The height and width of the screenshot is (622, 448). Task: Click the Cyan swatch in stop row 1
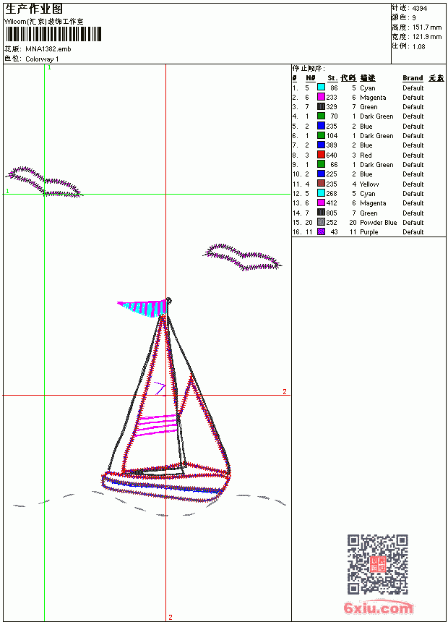(x=321, y=88)
